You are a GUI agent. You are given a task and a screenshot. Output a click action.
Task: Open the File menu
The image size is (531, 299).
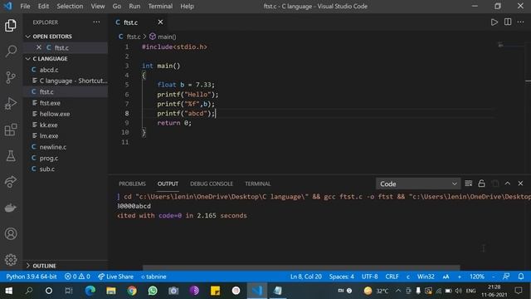(x=25, y=6)
